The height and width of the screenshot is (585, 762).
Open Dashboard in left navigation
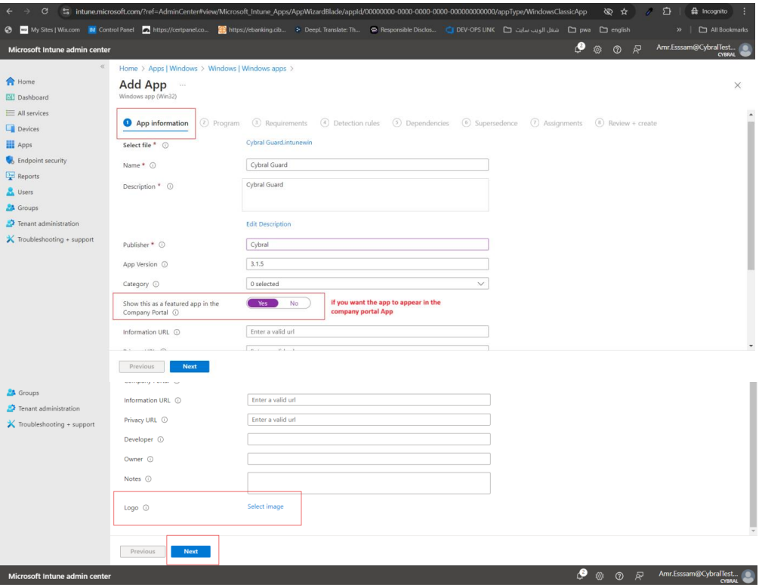(x=32, y=97)
